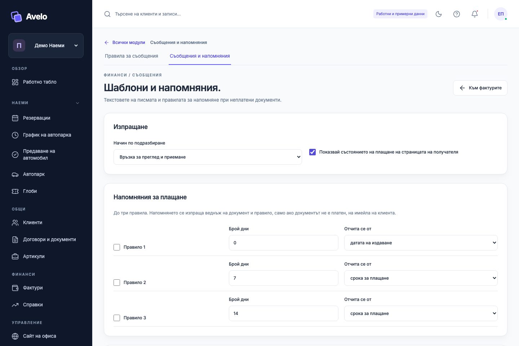Image resolution: width=519 pixels, height=346 pixels.
Task: Click the search magnifier icon
Action: 107,14
